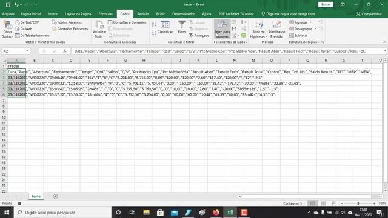Open Ribbon Display Options icon

[x=343, y=4]
